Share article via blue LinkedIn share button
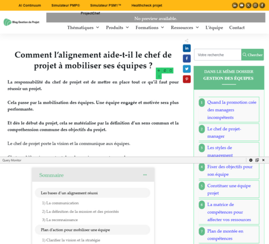 click(x=187, y=48)
